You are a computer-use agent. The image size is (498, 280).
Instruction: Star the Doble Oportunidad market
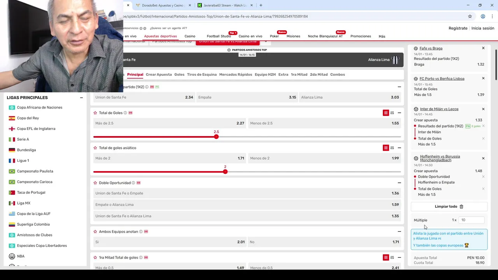pos(95,183)
